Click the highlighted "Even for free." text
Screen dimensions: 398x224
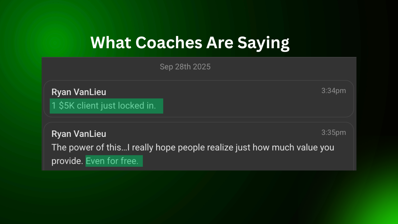[112, 161]
